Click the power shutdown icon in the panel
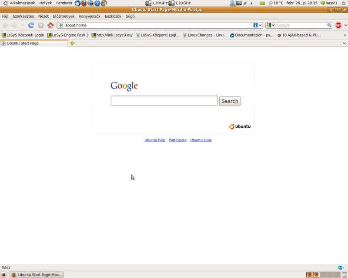Image resolution: width=348 pixels, height=278 pixels. pyautogui.click(x=344, y=3)
